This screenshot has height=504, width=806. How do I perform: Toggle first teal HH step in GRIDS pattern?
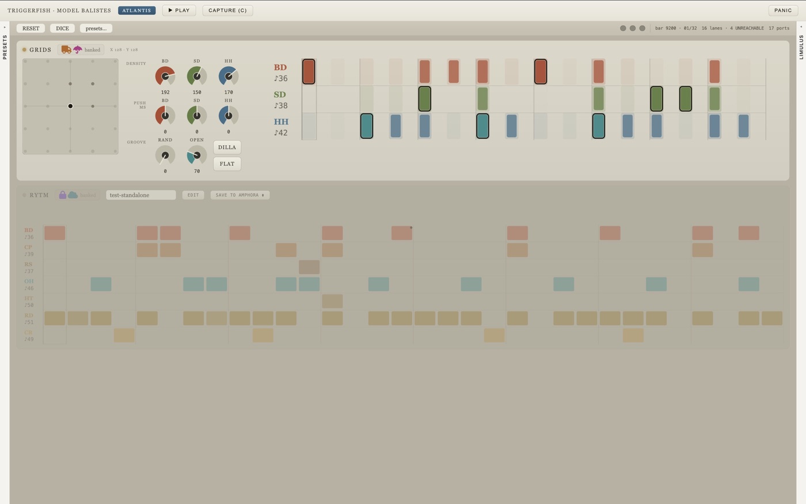[366, 126]
